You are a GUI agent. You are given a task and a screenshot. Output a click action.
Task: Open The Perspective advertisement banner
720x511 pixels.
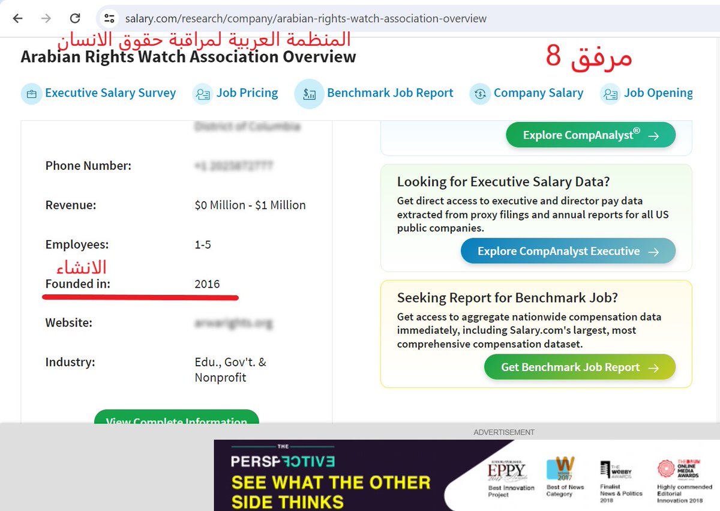(467, 476)
